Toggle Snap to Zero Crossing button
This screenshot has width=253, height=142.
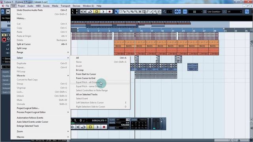[247, 11]
